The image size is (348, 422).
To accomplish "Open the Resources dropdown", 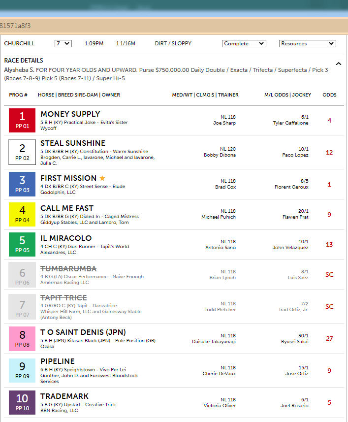I will pos(307,44).
